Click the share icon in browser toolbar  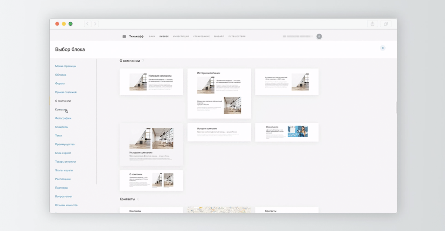tap(373, 24)
